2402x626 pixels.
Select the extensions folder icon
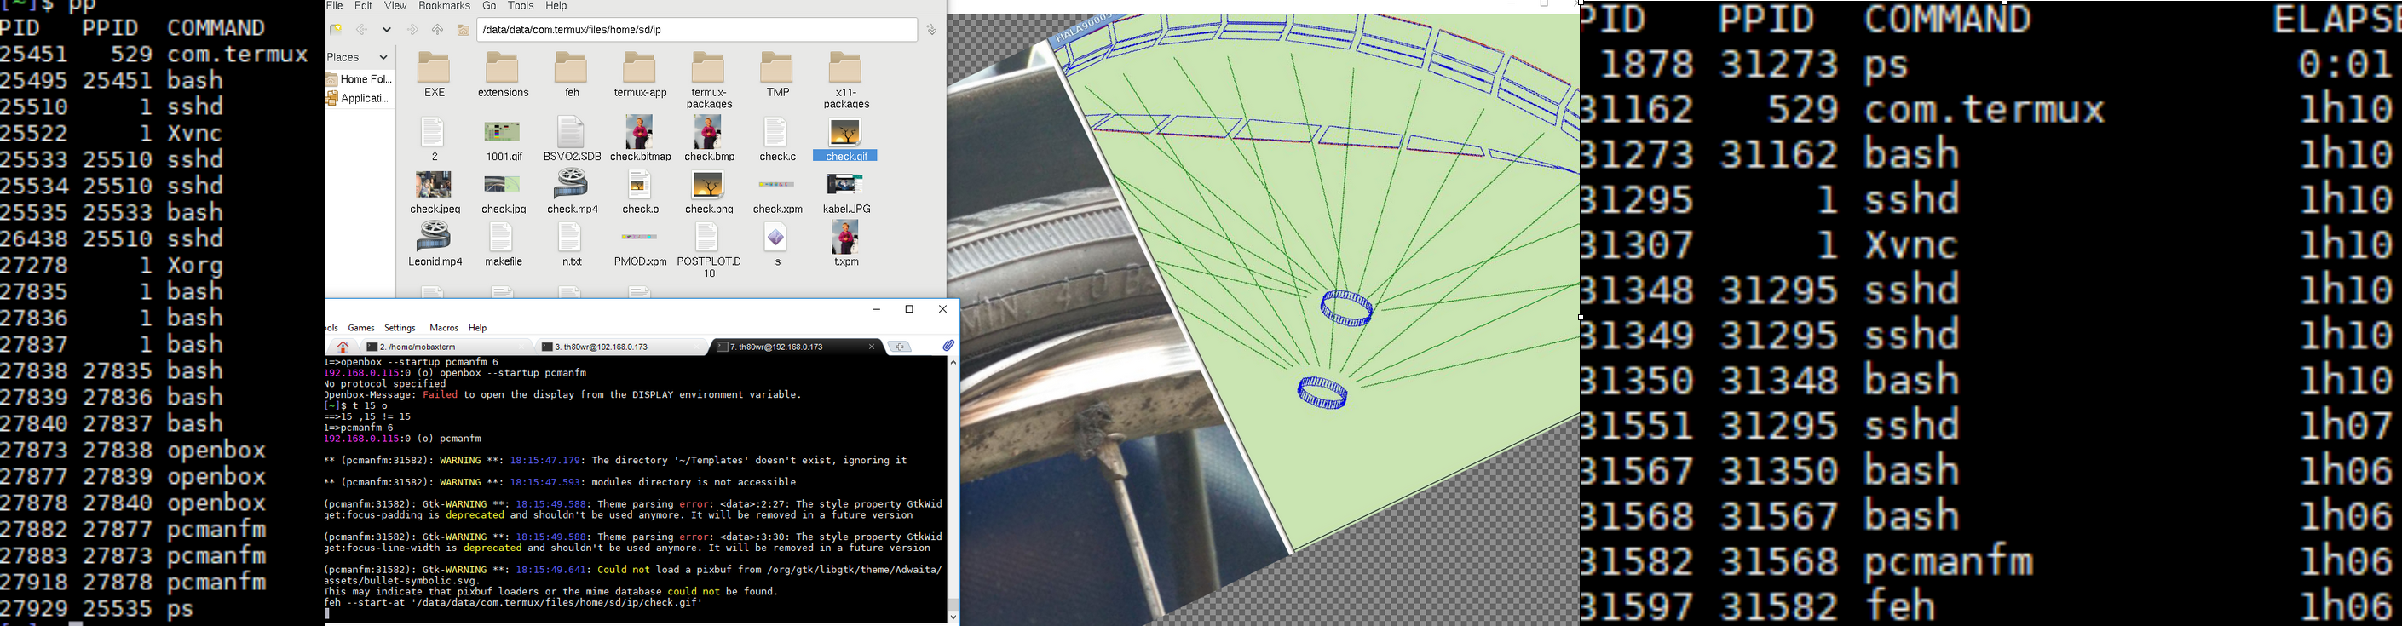point(503,68)
